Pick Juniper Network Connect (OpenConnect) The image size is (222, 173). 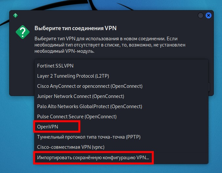click(121, 96)
